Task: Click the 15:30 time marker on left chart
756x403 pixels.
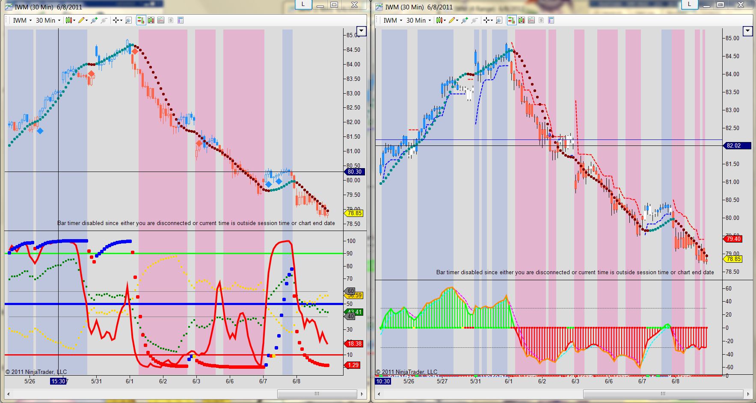Action: tap(58, 381)
